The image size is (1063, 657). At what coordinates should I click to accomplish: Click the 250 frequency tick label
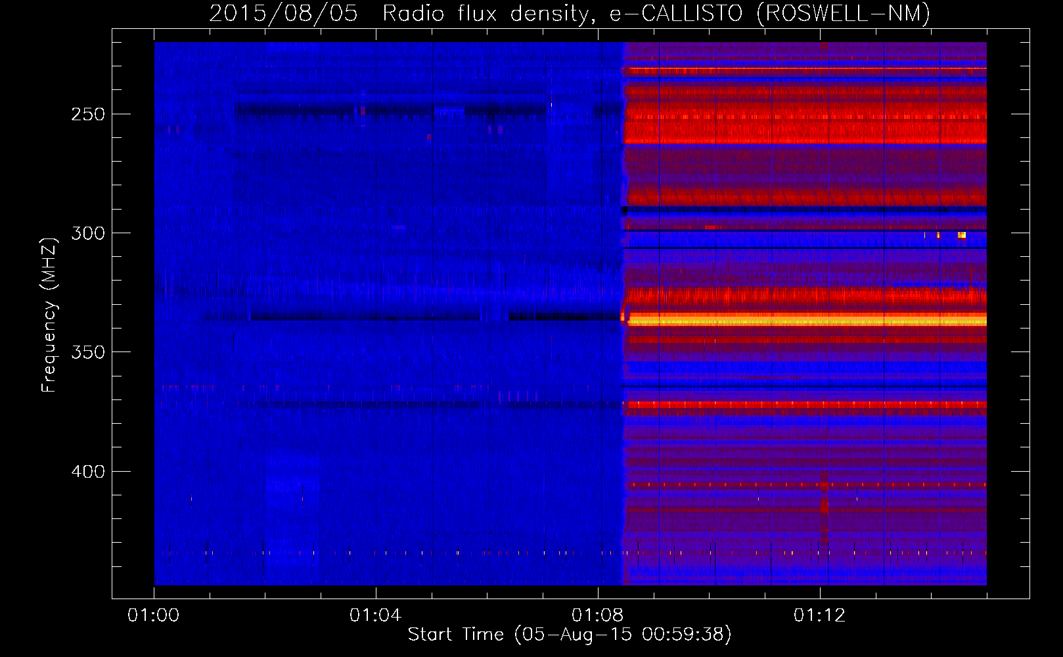(x=88, y=114)
